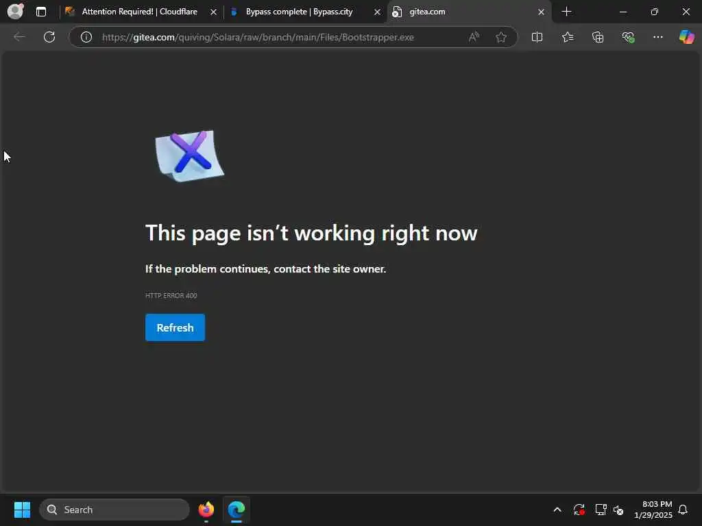Close the Attention Required Cloudflare tab
Screen dimensions: 702x526
click(214, 12)
